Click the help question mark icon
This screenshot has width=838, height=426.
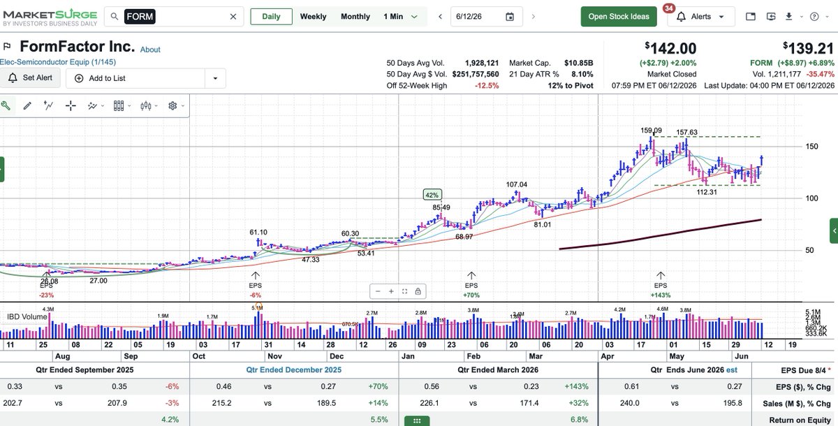814,16
